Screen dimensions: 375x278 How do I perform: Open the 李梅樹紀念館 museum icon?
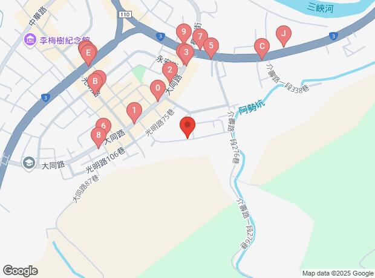point(30,40)
